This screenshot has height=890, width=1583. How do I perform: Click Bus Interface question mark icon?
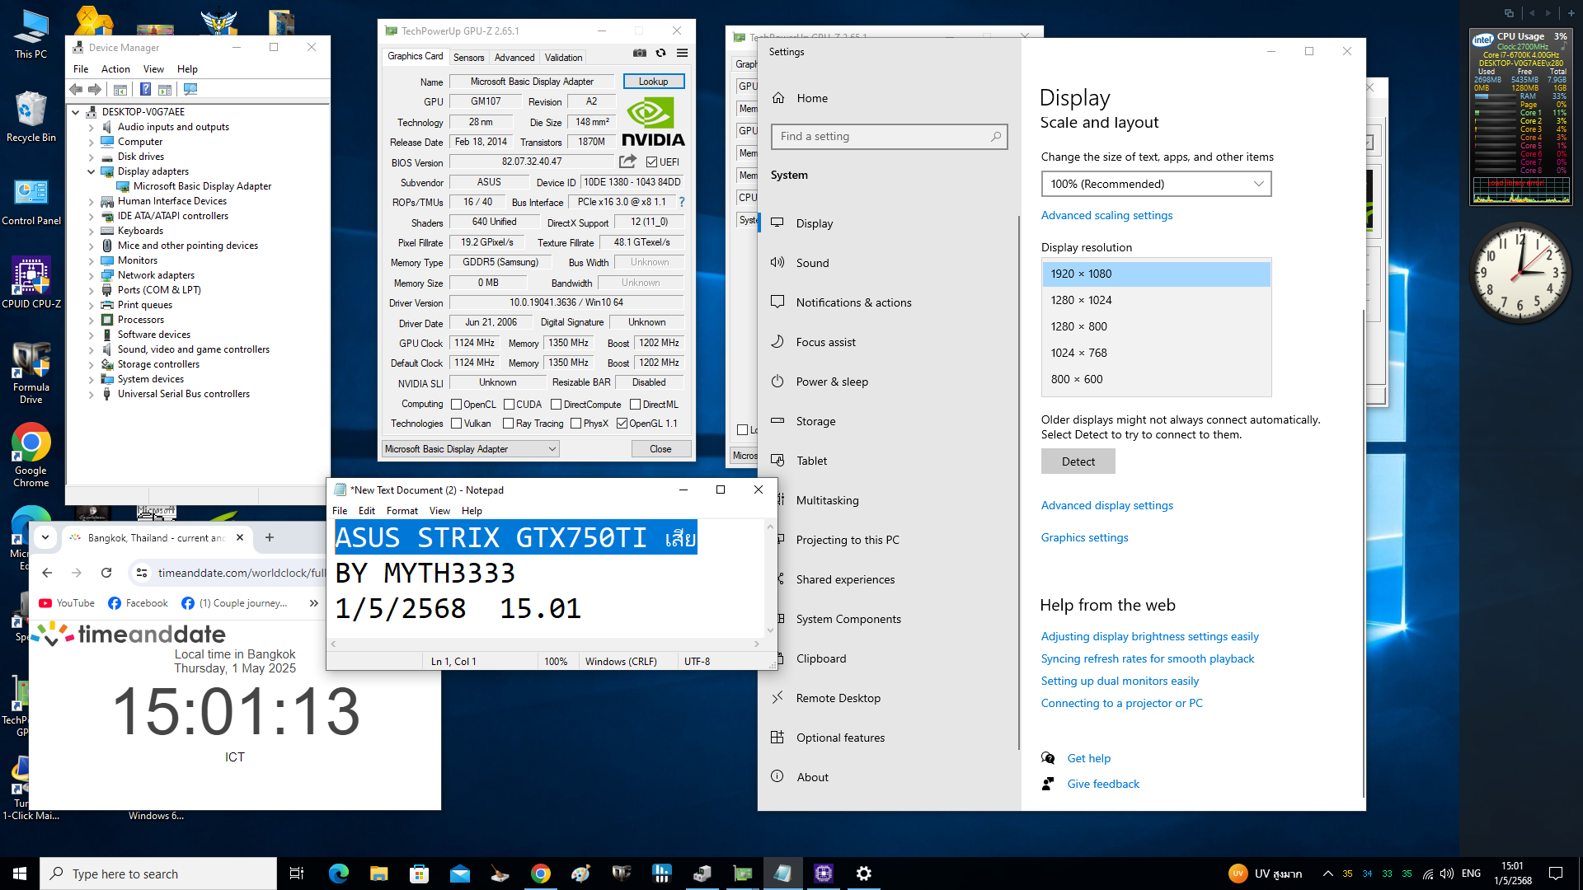(x=681, y=202)
